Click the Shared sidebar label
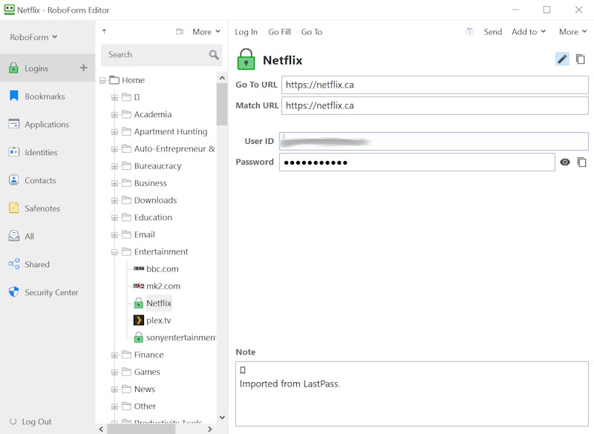Screen dimensions: 594x434 pyautogui.click(x=37, y=264)
